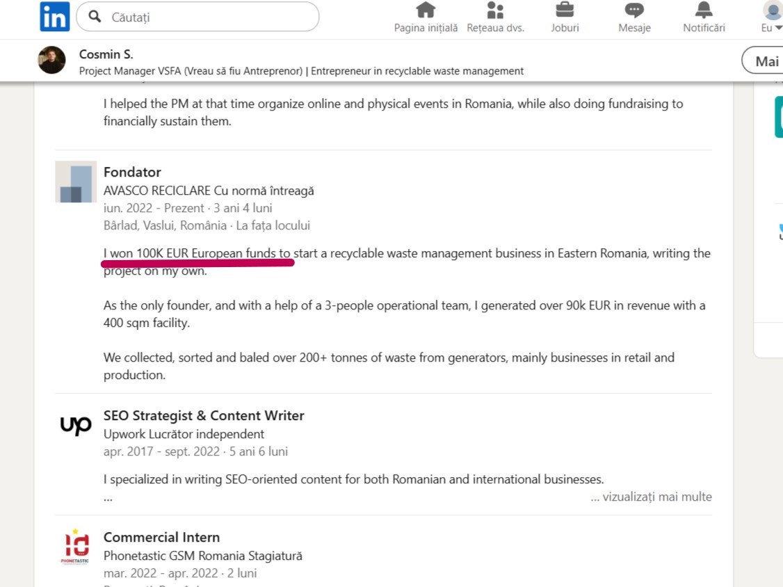The image size is (783, 587).
Task: Click the AVASCO RECICLARE placeholder logo
Action: click(x=76, y=182)
